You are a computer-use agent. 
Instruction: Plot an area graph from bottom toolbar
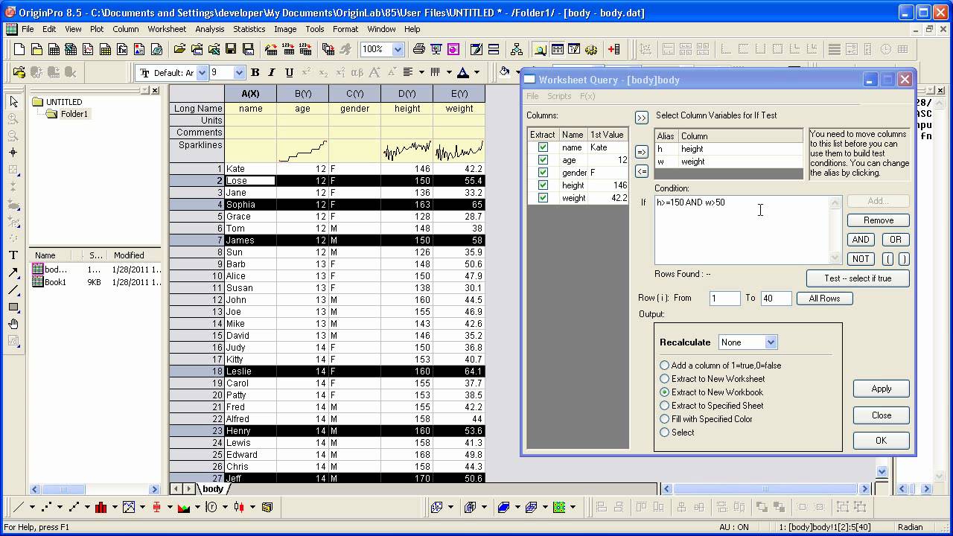(184, 507)
